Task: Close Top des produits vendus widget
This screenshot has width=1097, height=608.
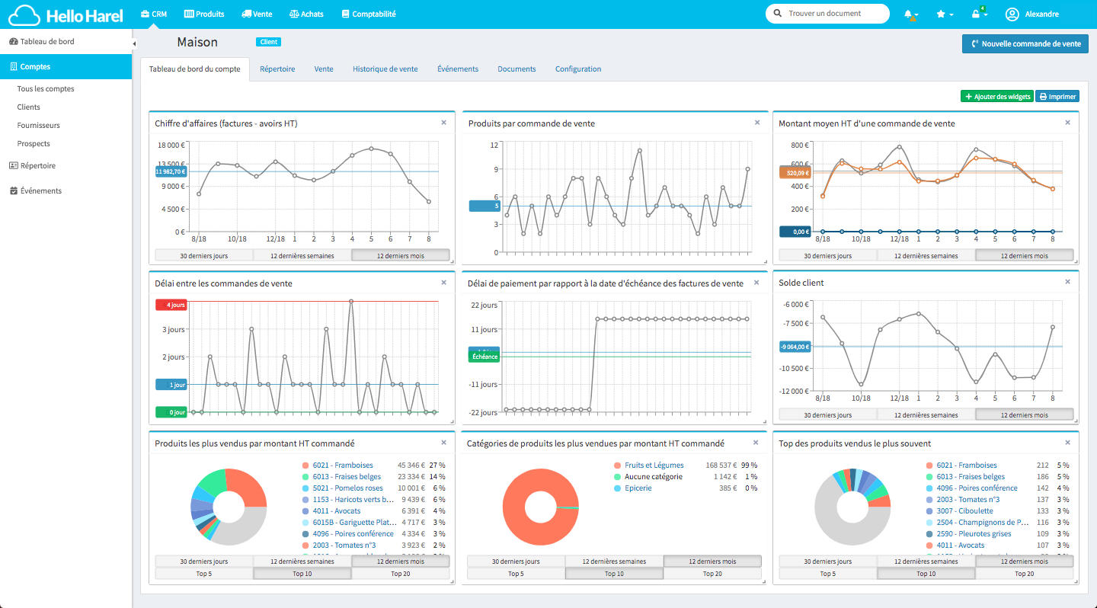Action: point(1067,443)
